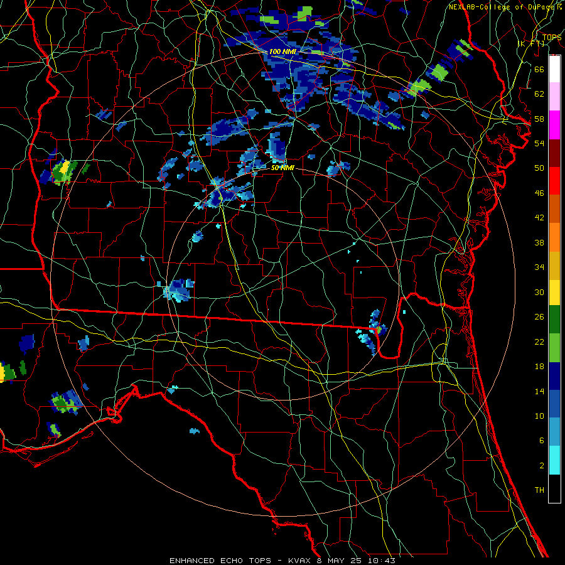Screen dimensions: 565x565
Task: Click the legend value 6
Action: coord(541,441)
